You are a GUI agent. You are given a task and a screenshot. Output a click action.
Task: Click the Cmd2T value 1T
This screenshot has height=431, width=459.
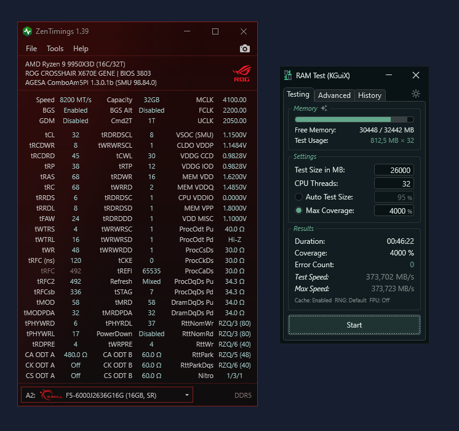point(151,121)
